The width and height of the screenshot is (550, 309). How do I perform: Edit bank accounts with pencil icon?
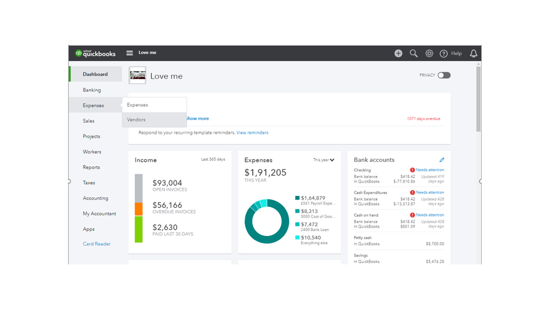[442, 160]
